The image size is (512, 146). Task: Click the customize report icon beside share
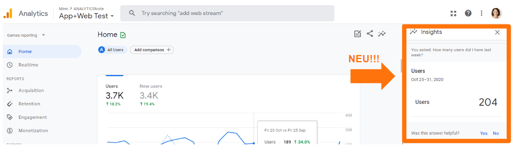tap(357, 34)
